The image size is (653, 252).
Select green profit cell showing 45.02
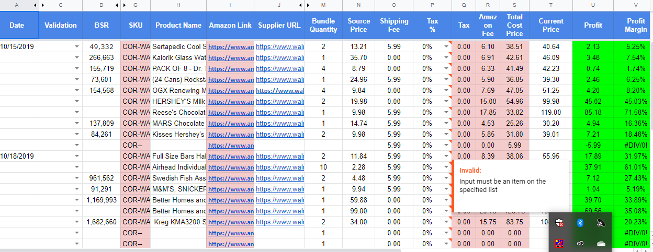pos(593,101)
